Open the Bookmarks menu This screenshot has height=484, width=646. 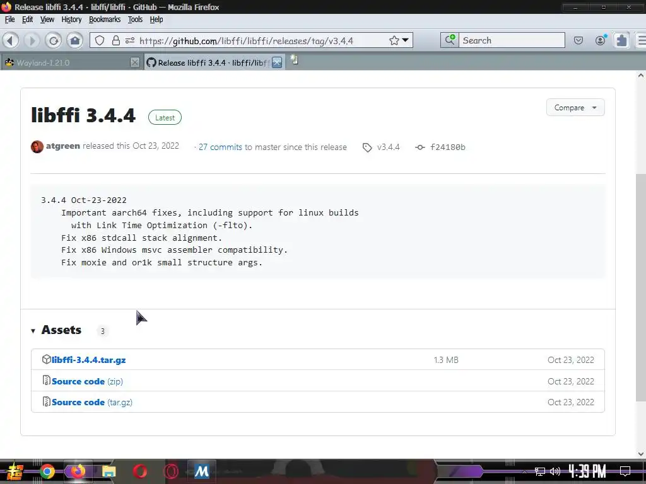(105, 20)
